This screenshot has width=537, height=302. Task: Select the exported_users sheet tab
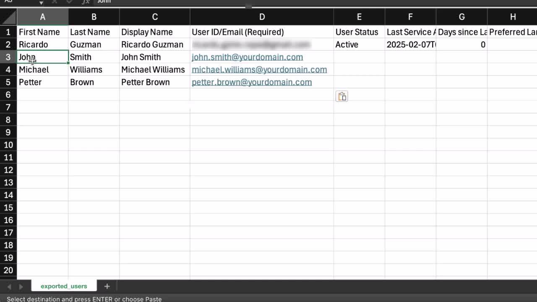point(64,286)
